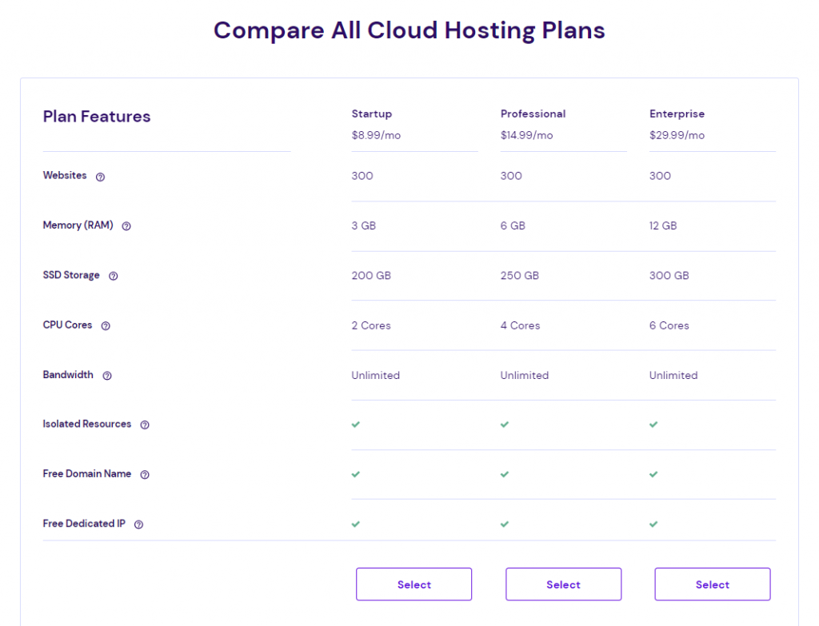Click the CPU Cores info icon
This screenshot has height=626, width=819.
tap(106, 325)
